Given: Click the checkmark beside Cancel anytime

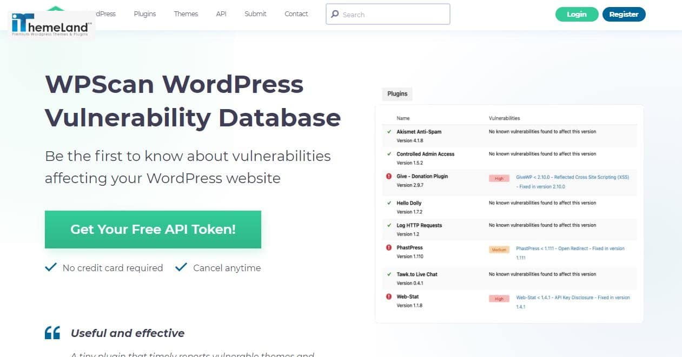Looking at the screenshot, I should click(181, 267).
